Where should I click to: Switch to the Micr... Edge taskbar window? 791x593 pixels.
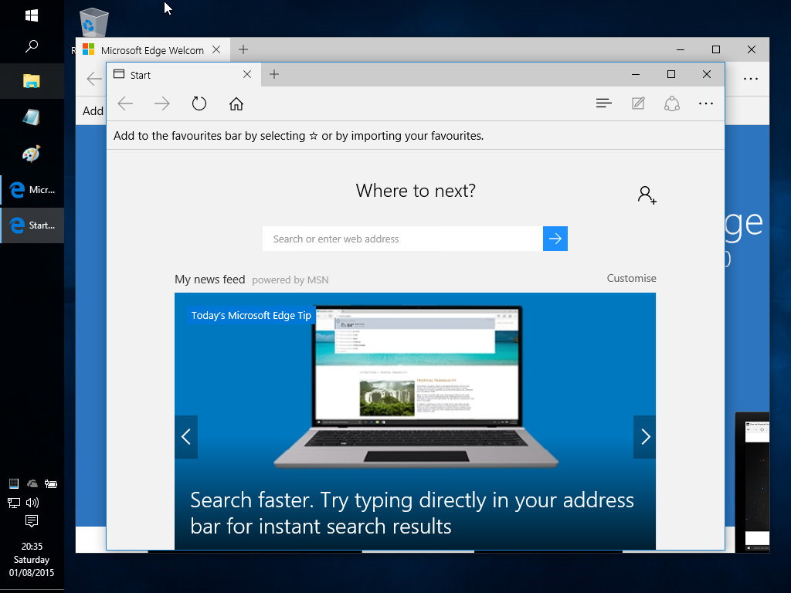tap(32, 190)
